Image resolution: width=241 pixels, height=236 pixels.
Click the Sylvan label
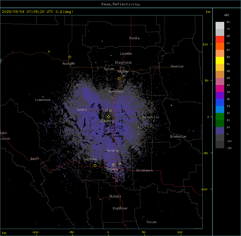pyautogui.click(x=109, y=69)
